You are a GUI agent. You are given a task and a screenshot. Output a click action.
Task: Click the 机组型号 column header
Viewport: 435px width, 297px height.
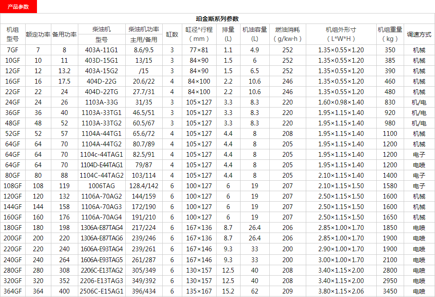(x=13, y=34)
